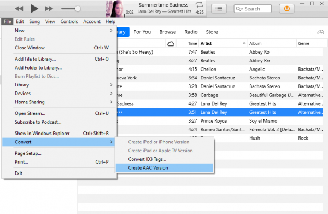The width and height of the screenshot is (328, 214).
Task: Click the iCloud download icon at right
Action: [x=320, y=32]
